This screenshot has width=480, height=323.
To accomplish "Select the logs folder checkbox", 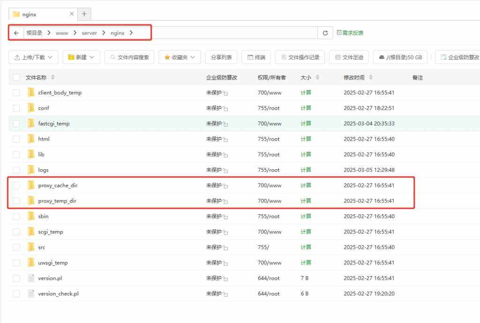I will 16,170.
